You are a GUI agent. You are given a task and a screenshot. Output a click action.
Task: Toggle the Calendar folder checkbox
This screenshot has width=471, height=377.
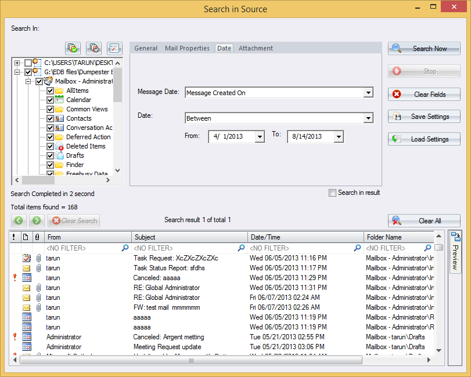[x=50, y=100]
